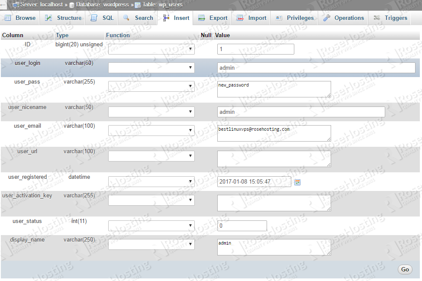The image size is (422, 281).
Task: Click the Structure tab's icon
Action: click(48, 18)
